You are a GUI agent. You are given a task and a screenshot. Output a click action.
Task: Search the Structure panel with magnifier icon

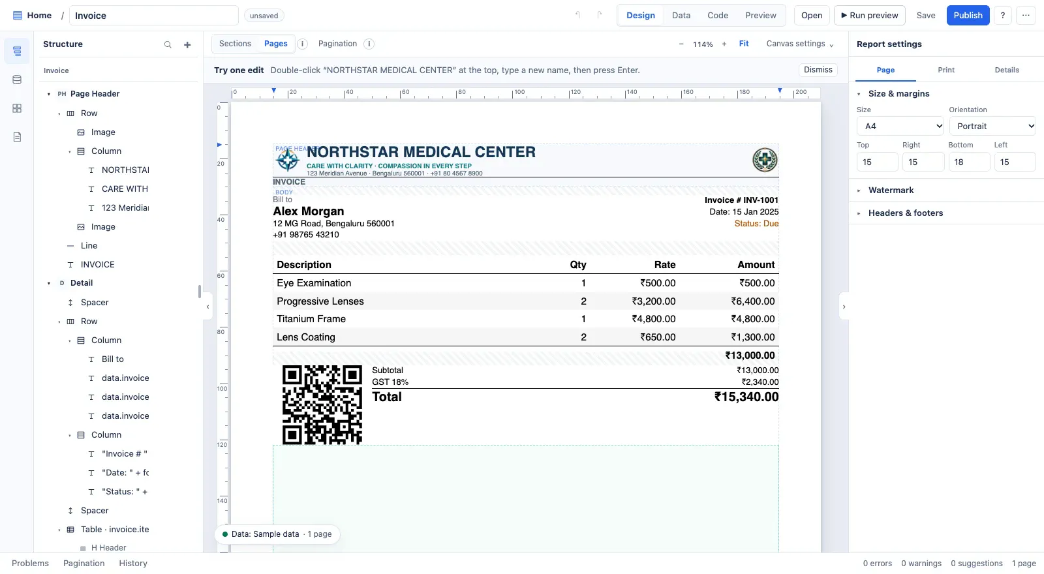pyautogui.click(x=168, y=44)
